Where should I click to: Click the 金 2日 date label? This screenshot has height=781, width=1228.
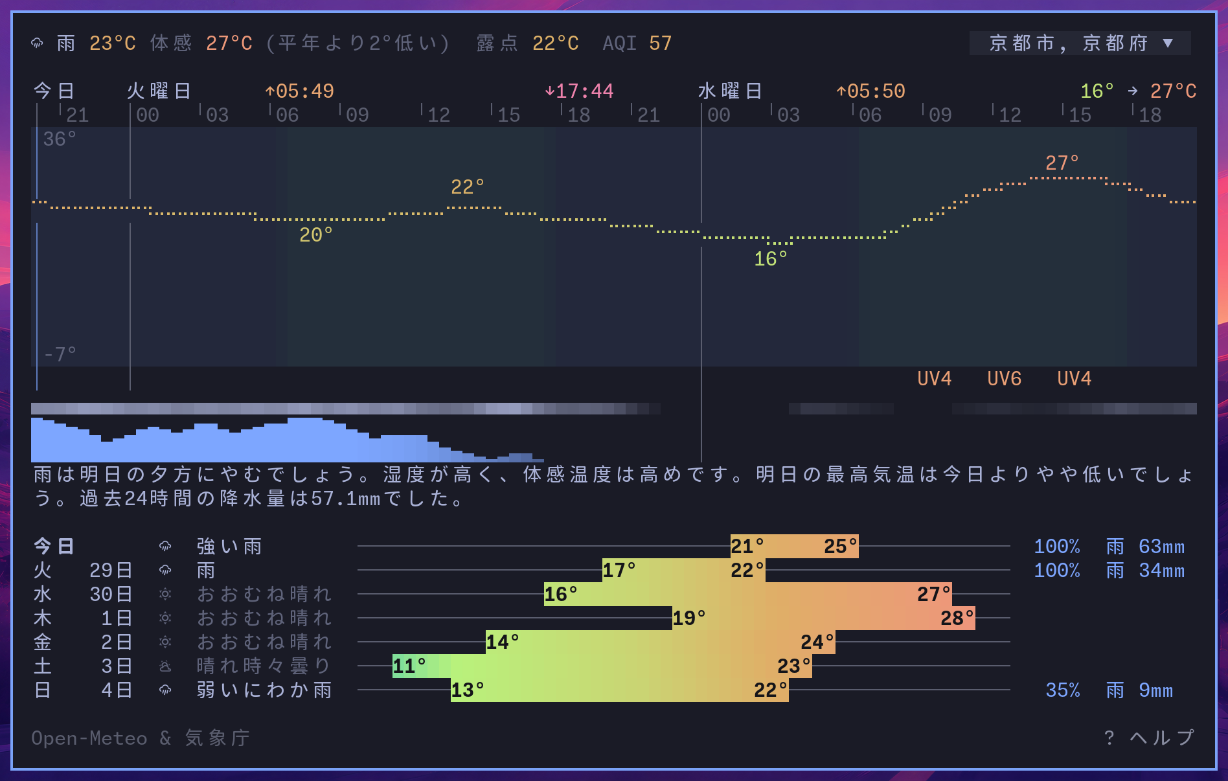83,642
